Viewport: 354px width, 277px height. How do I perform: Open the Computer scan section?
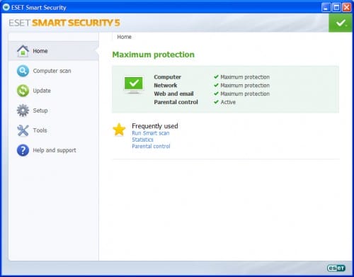pos(52,71)
